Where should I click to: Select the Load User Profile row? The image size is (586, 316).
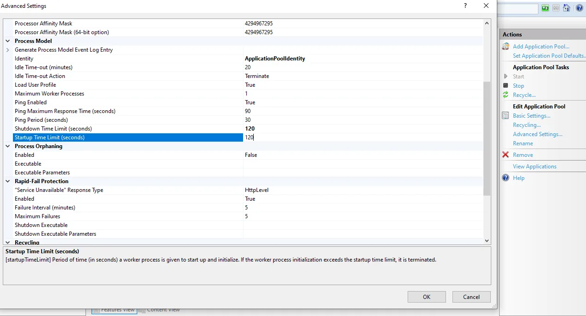pyautogui.click(x=247, y=85)
